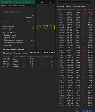Screen dimensions: 95x112
Task: Click the И connection status indicator
Action: click(19, 2)
